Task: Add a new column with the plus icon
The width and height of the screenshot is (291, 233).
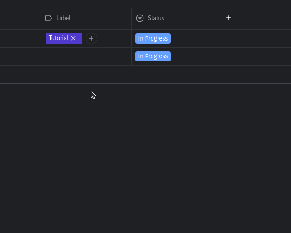Action: [x=229, y=18]
